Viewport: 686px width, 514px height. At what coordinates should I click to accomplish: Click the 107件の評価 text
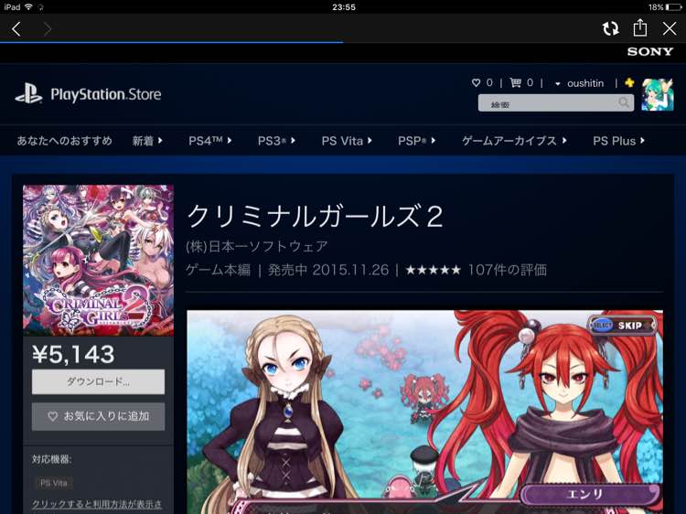(x=508, y=270)
